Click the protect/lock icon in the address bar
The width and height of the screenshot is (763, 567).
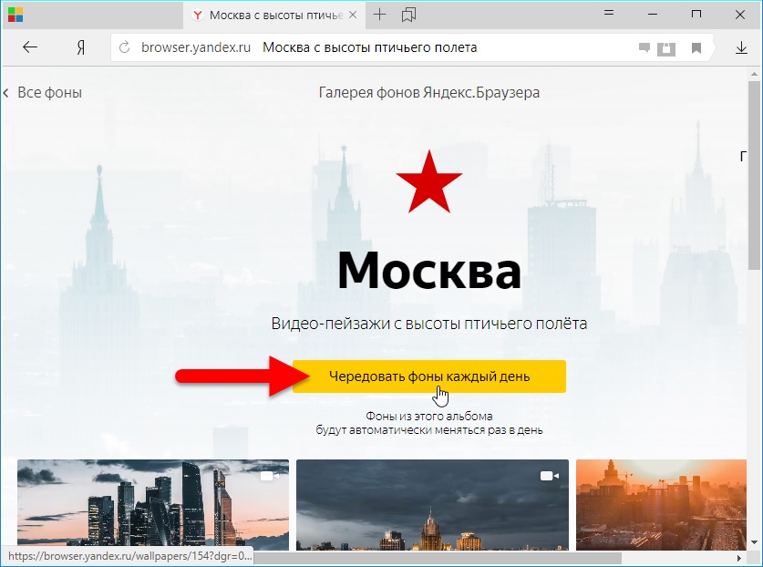click(666, 48)
